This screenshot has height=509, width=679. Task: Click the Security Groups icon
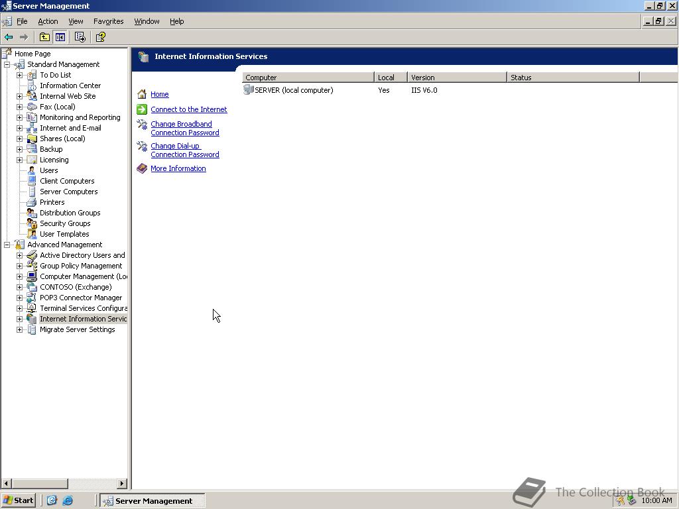click(x=32, y=223)
